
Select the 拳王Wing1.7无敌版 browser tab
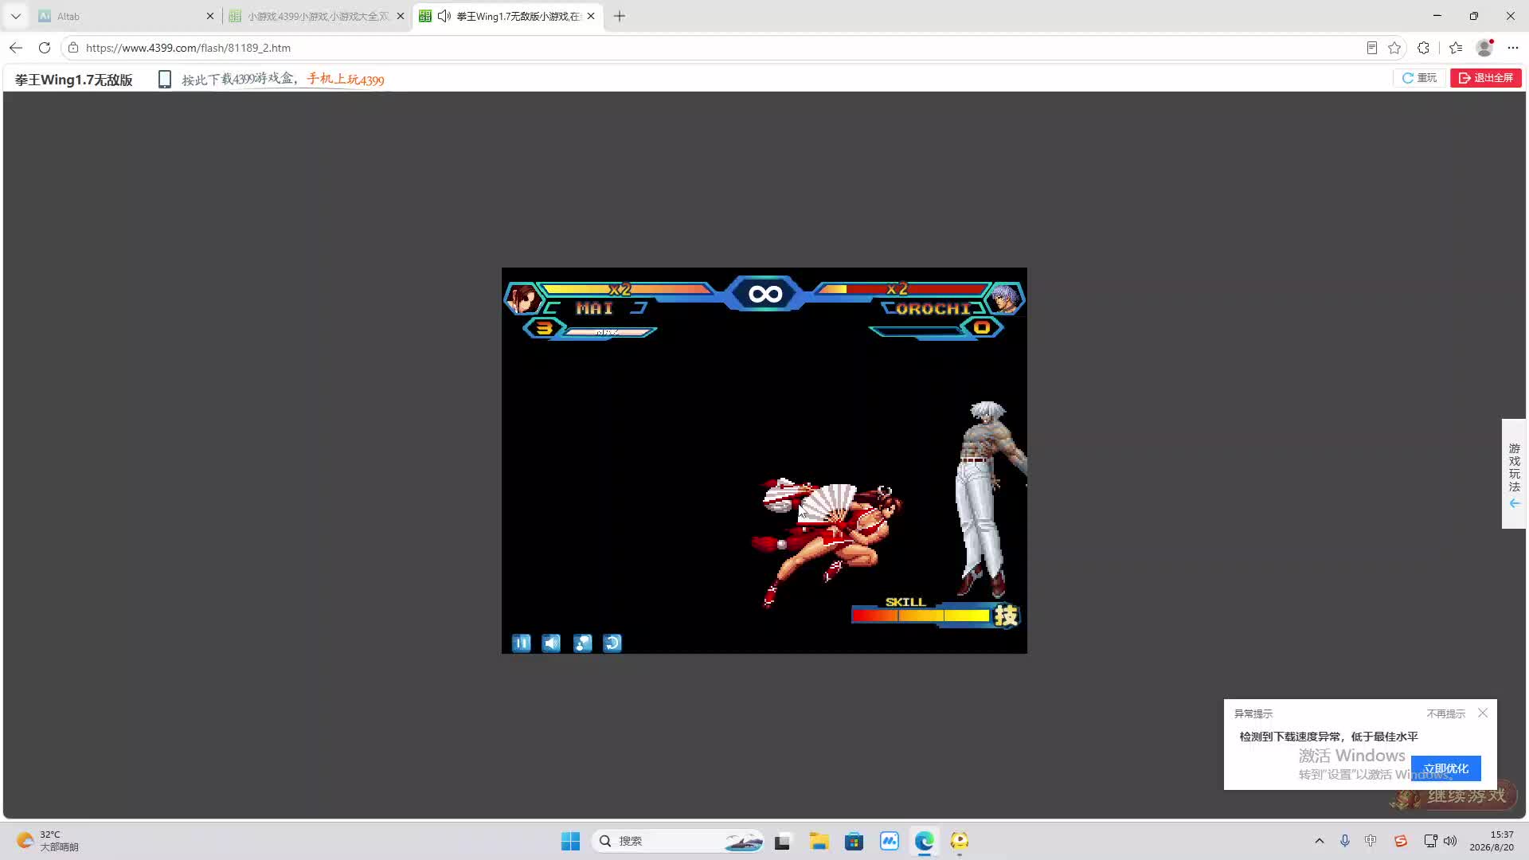click(510, 16)
